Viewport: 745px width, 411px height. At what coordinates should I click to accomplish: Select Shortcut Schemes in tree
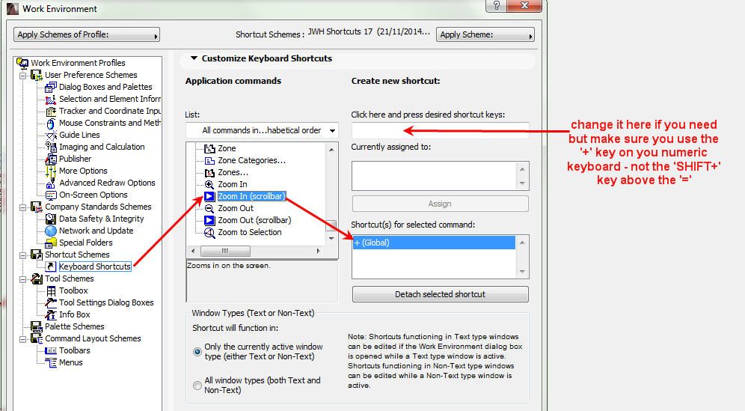(77, 255)
